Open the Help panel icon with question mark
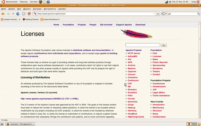 48,2
